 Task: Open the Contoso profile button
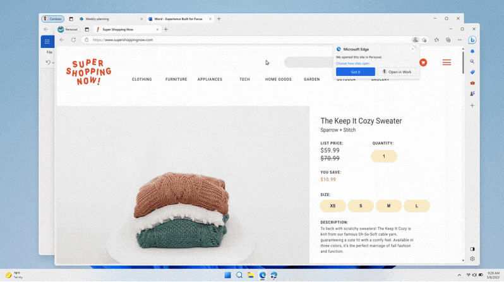pos(52,19)
